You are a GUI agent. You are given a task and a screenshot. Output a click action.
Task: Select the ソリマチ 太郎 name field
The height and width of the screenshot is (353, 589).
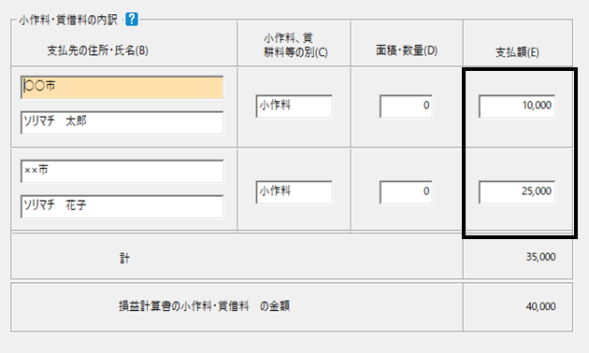(x=122, y=122)
